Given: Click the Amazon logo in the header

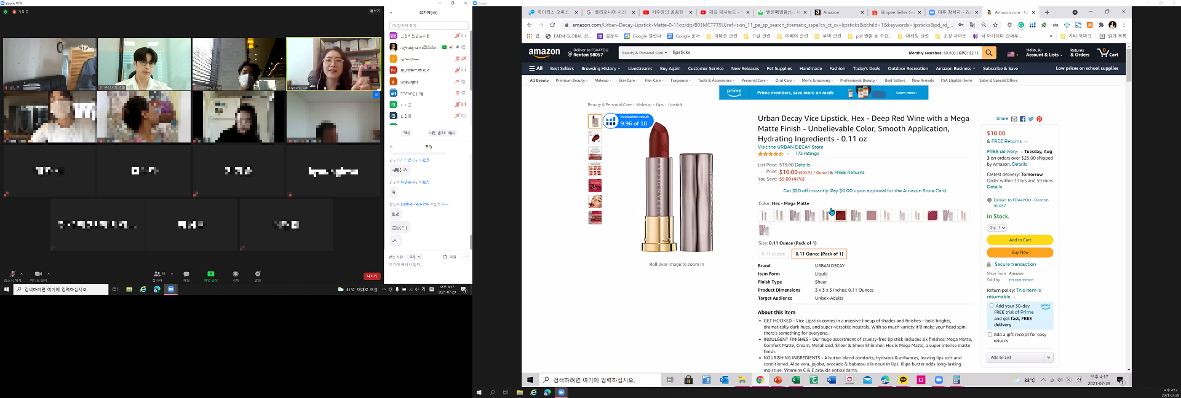Looking at the screenshot, I should point(544,53).
